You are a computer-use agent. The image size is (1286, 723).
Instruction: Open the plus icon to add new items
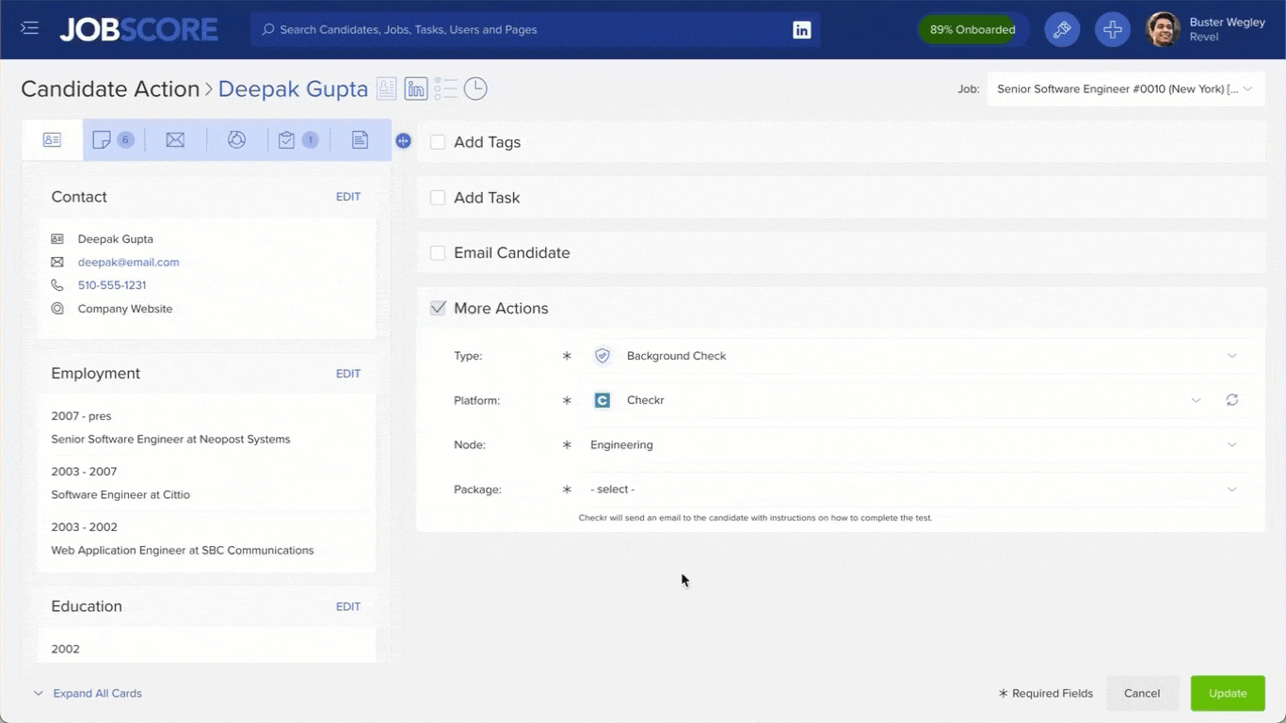click(1112, 29)
